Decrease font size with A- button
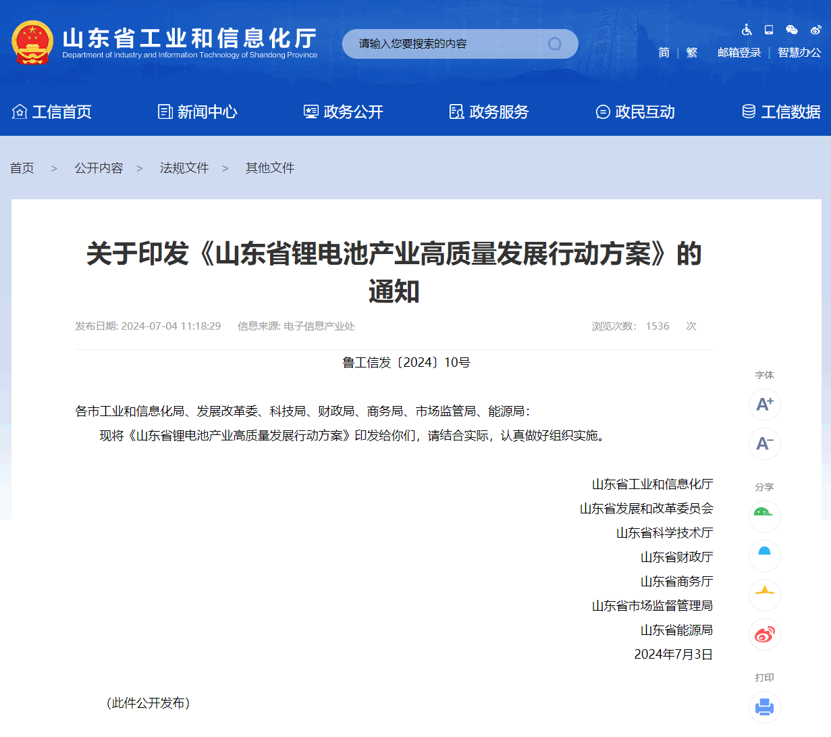Image resolution: width=831 pixels, height=737 pixels. tap(765, 444)
